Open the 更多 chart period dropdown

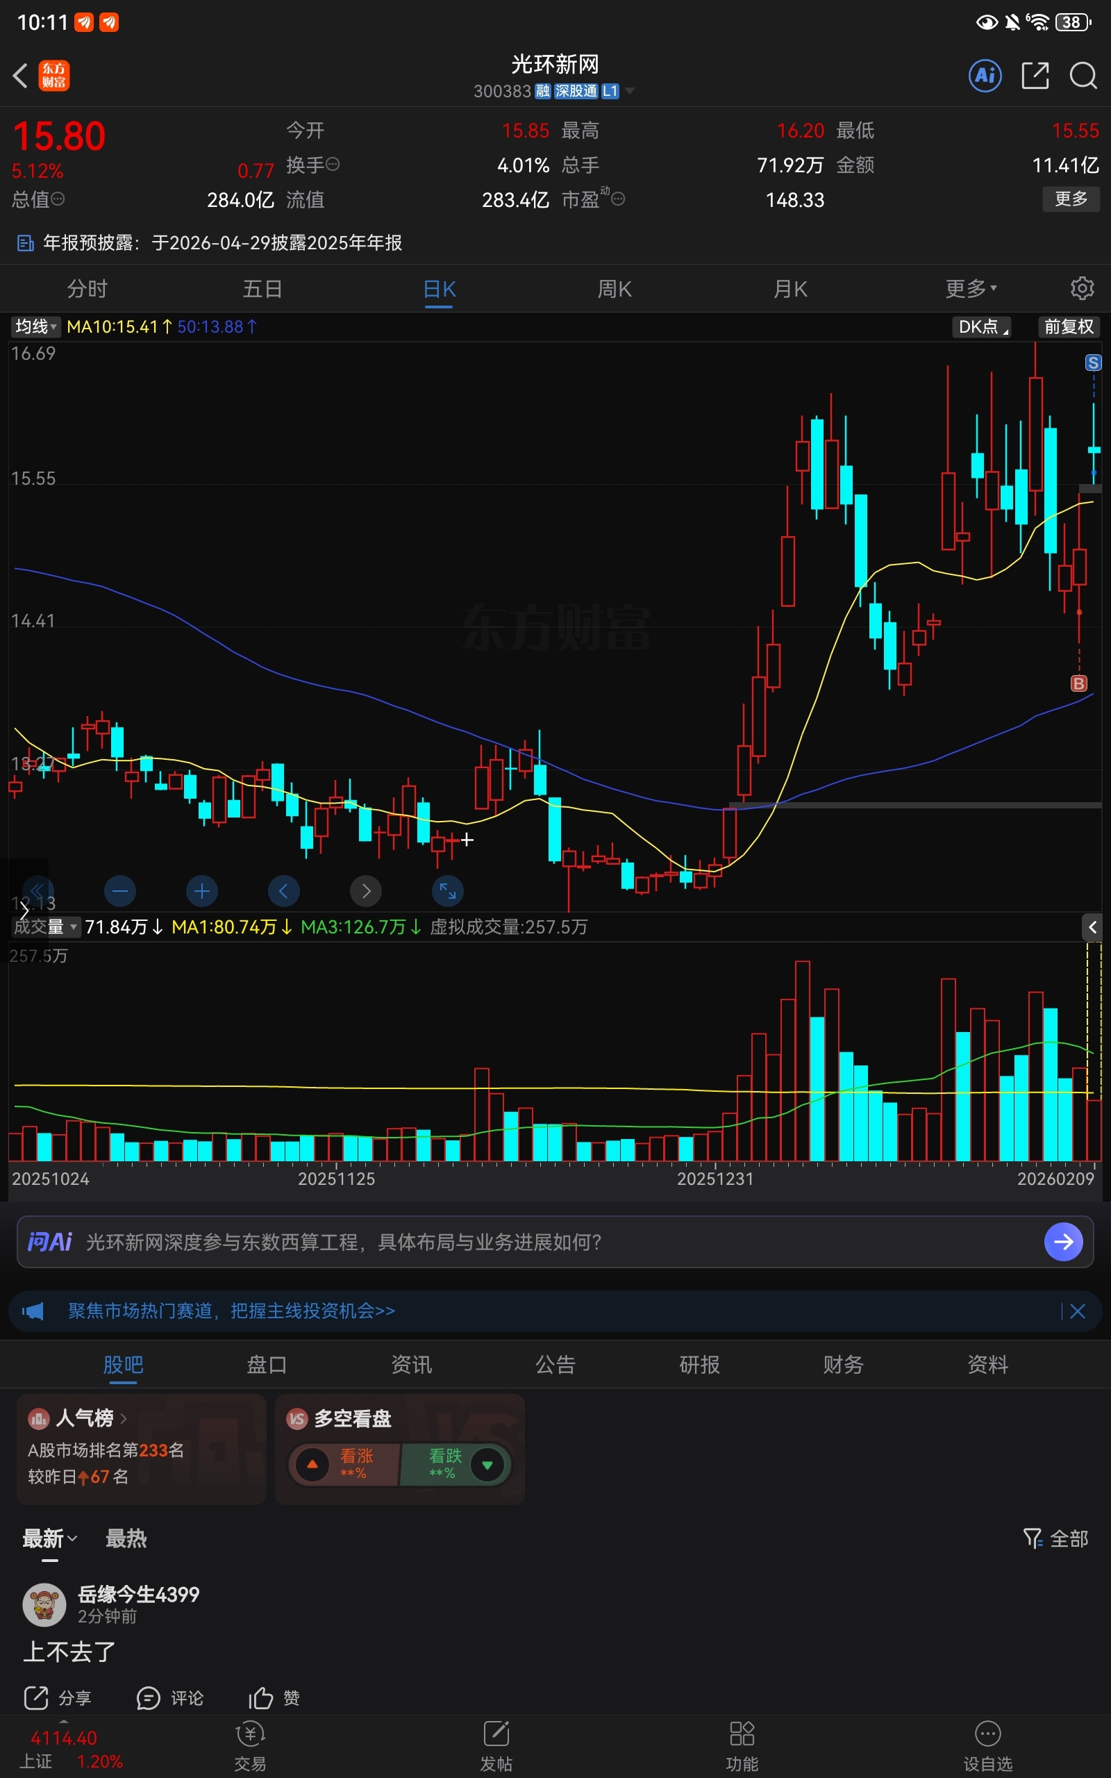coord(971,289)
